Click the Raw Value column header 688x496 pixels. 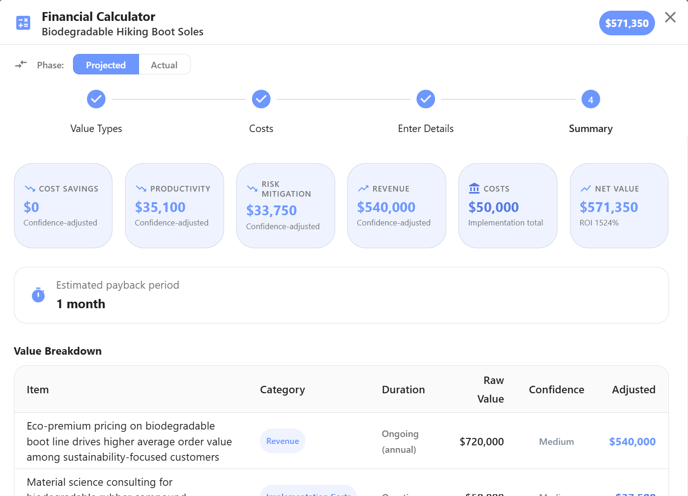click(x=490, y=390)
